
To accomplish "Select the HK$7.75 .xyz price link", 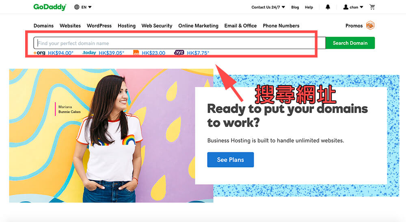I will (x=198, y=53).
